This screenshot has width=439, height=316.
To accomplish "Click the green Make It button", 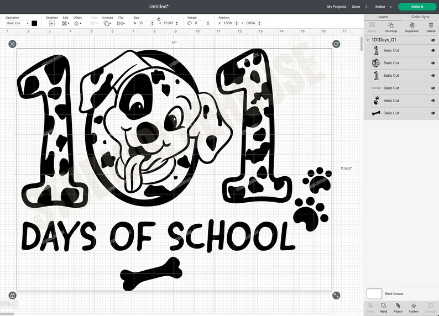I will coord(417,7).
